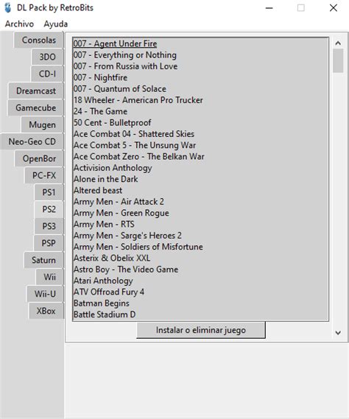Select Batman Begins in the list
Viewport: 349px width, 419px height.
pos(200,303)
